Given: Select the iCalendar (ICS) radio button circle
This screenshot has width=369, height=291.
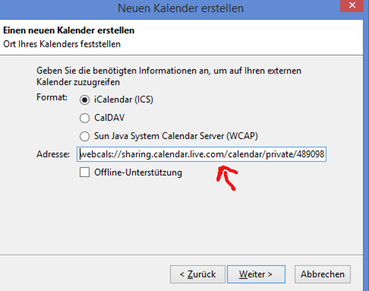Looking at the screenshot, I should coord(84,99).
